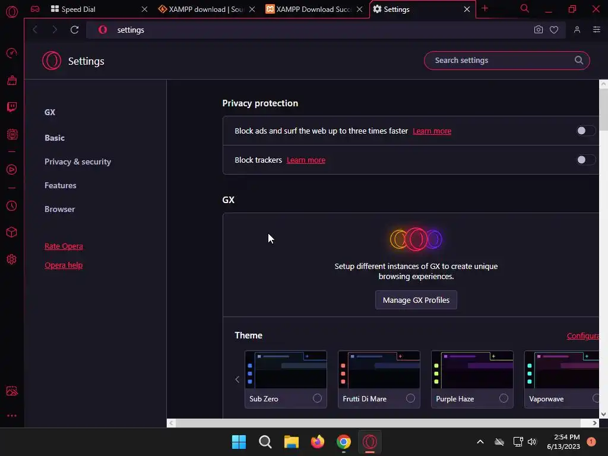
Task: Click Manage GX Profiles button
Action: click(x=416, y=300)
